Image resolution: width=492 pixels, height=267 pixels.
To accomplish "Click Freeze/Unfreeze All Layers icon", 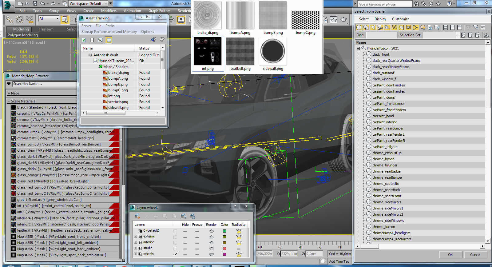I will pyautogui.click(x=193, y=216).
